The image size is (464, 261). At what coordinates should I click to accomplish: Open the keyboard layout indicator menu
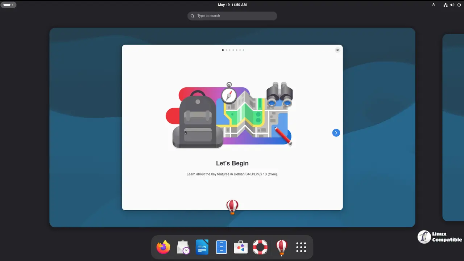coord(434,5)
